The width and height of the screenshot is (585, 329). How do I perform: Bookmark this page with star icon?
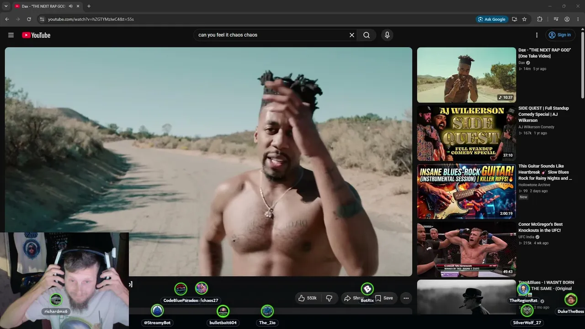[524, 19]
